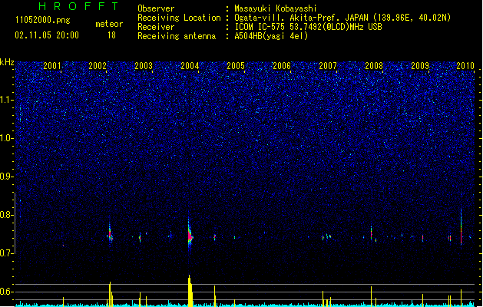Viewport: 483px width, 307px height.
Task: Click the 'Observer' field label
Action: point(156,8)
